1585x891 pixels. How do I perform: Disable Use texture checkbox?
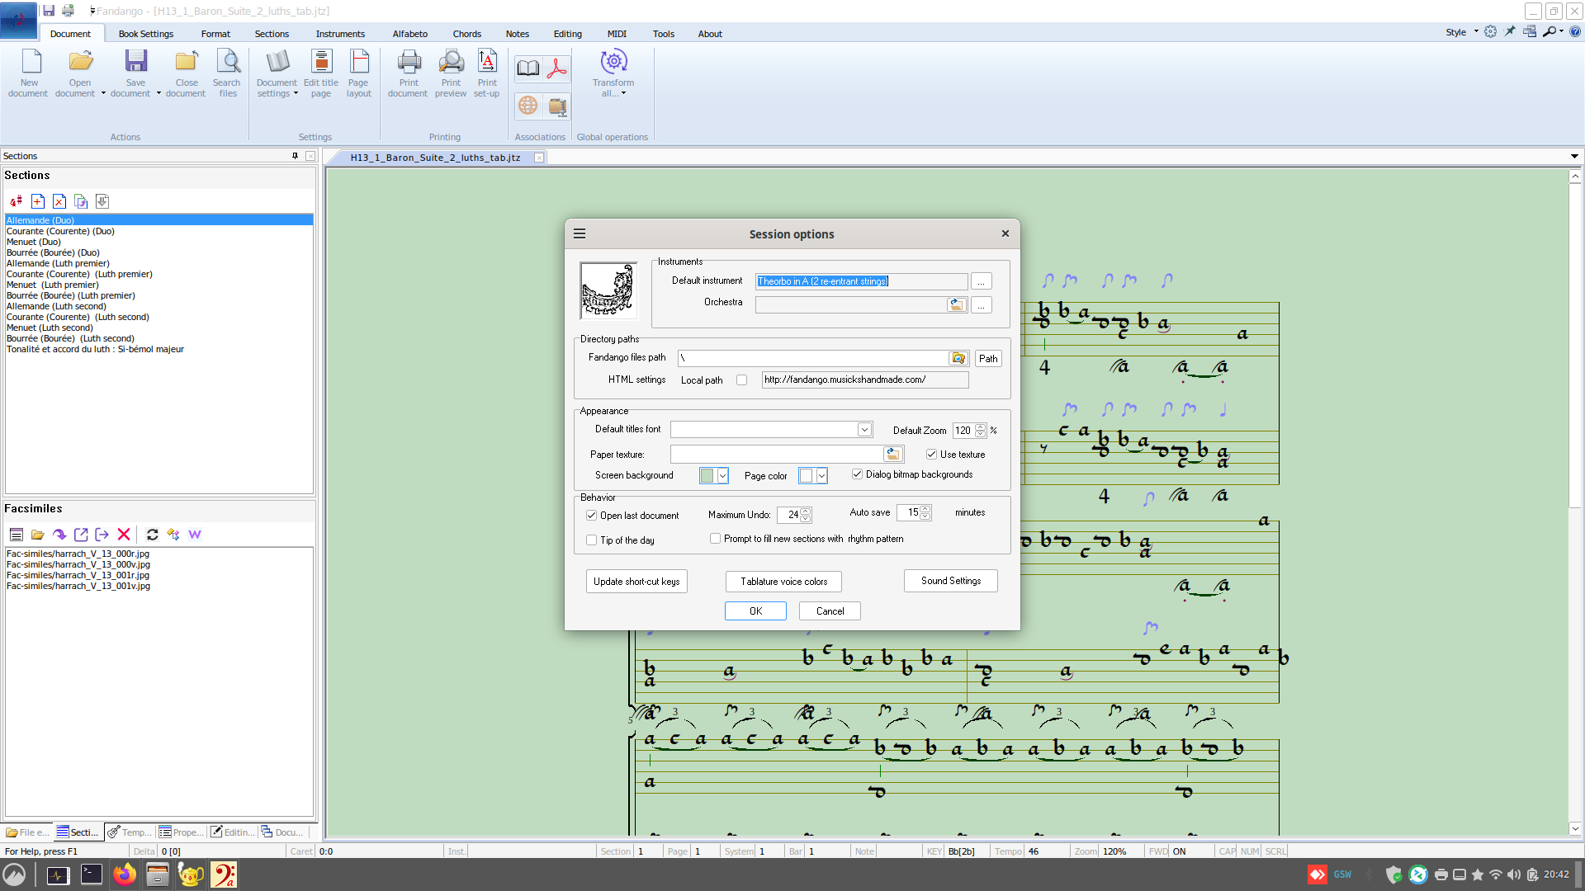(931, 455)
